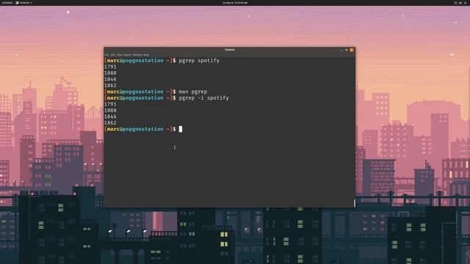
Task: Open the Search menu in Terminal
Action: [127, 55]
